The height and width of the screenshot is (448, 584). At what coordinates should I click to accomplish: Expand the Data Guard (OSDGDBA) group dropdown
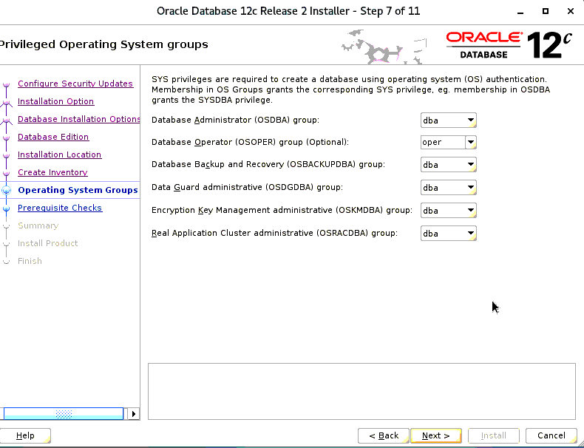(x=470, y=188)
